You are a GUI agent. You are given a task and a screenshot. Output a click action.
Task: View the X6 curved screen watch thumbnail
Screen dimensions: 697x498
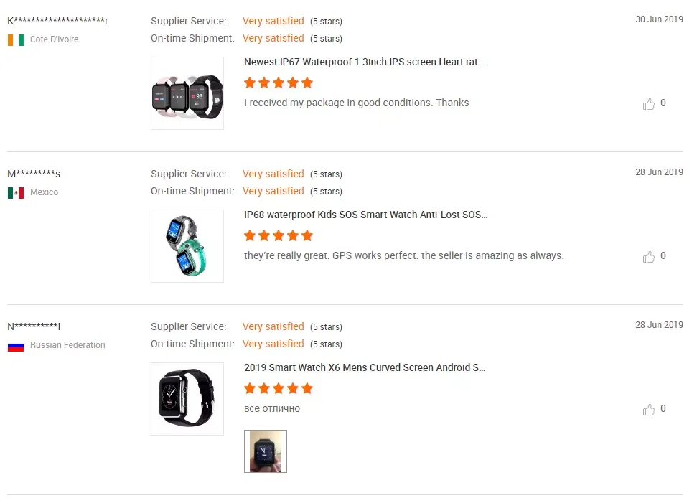coord(187,399)
